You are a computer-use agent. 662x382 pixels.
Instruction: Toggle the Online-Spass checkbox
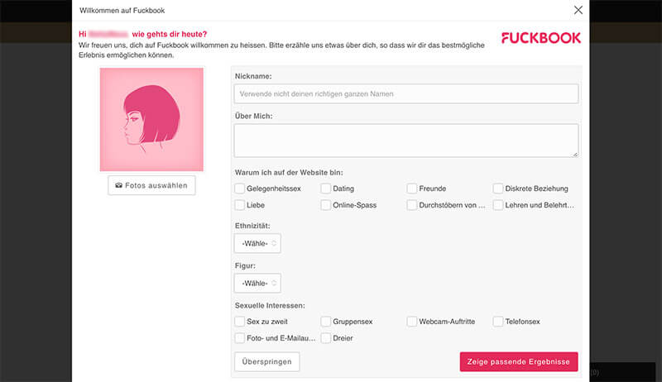coord(326,205)
